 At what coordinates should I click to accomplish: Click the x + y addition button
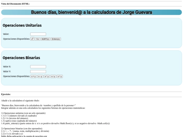pyautogui.click(x=34, y=76)
